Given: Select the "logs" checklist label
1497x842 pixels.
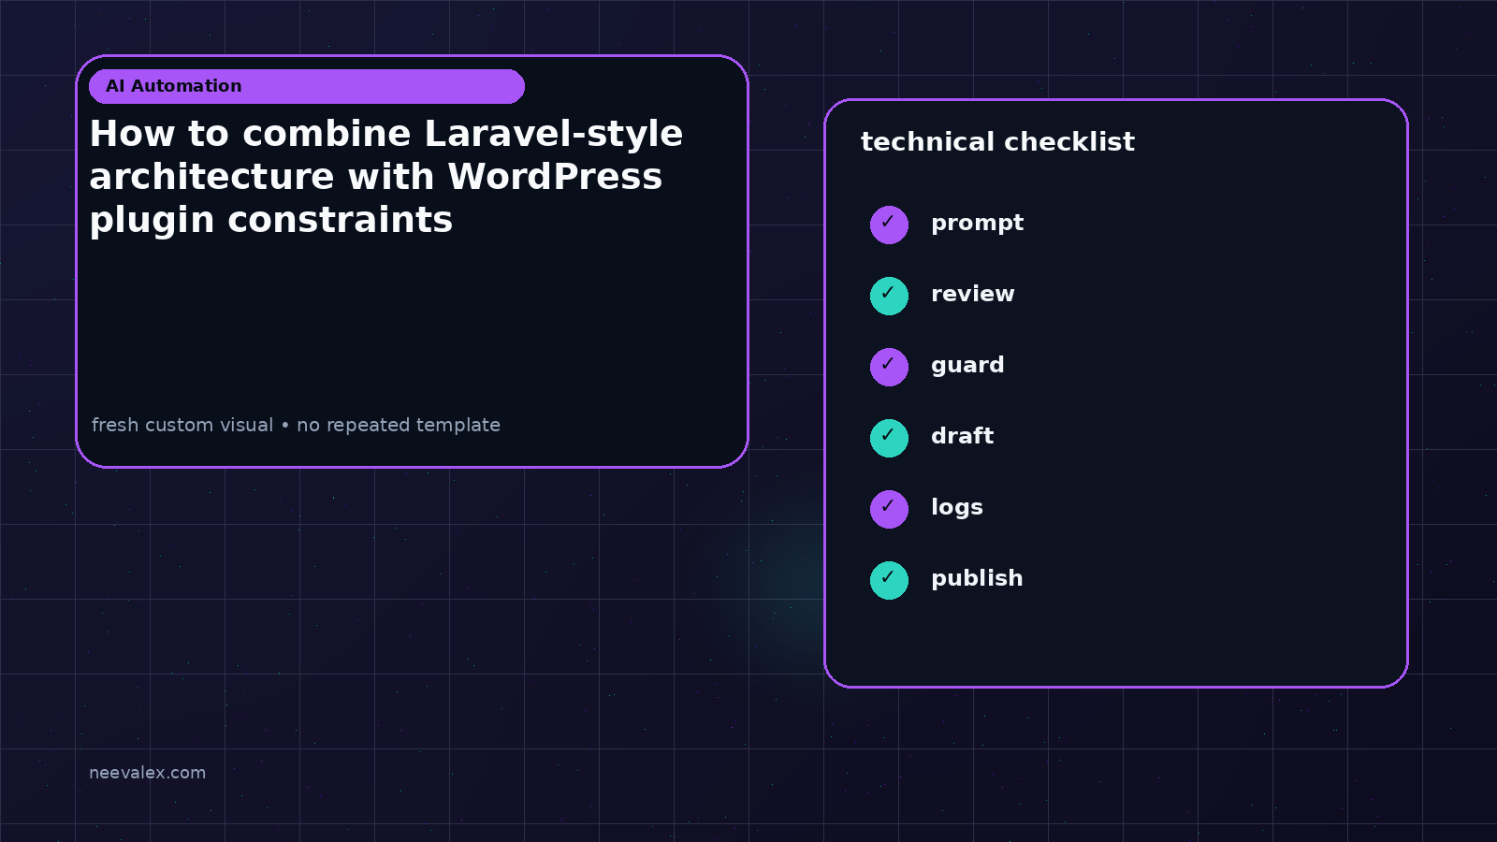Looking at the screenshot, I should [x=956, y=508].
